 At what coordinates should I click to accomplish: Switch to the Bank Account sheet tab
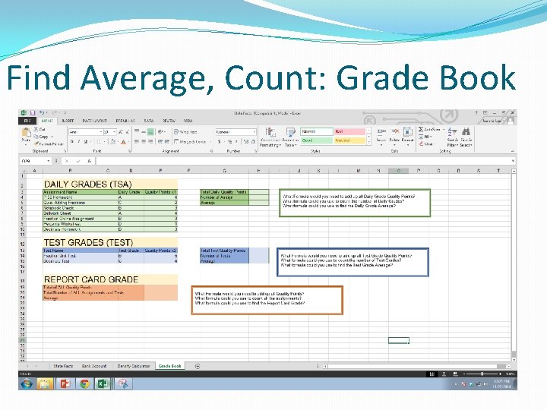point(94,366)
